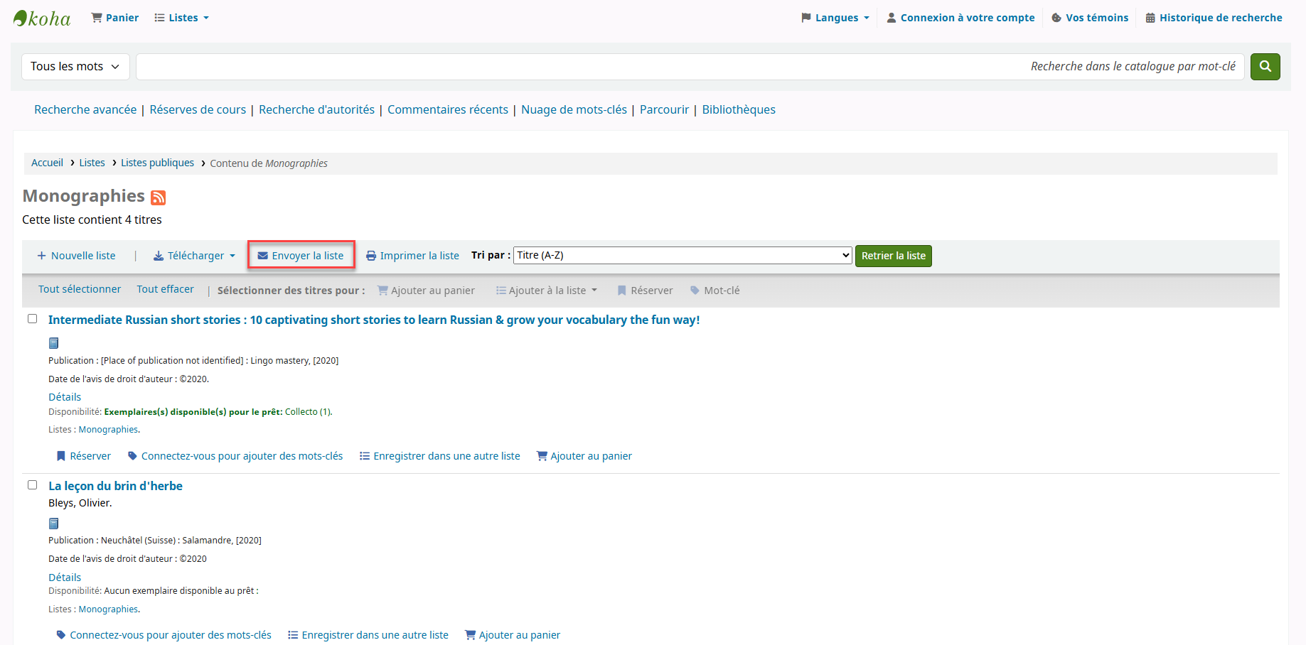The image size is (1306, 645).
Task: Click Imprimer la liste printer button
Action: (412, 256)
